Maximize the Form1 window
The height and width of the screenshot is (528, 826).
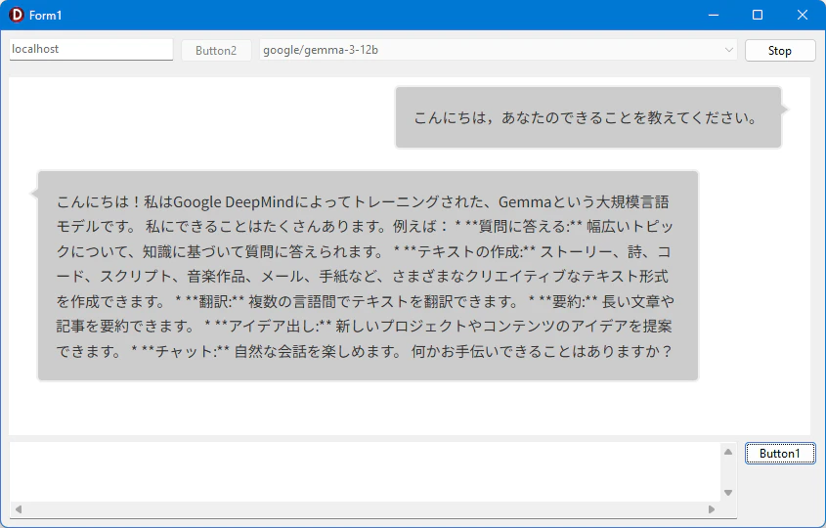758,15
